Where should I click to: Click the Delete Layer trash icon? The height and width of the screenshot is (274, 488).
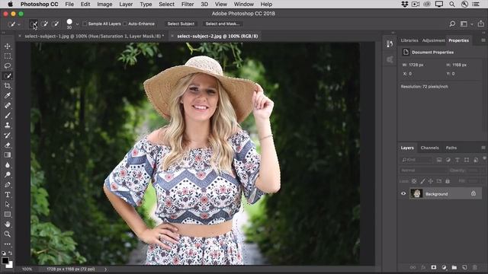pyautogui.click(x=474, y=267)
